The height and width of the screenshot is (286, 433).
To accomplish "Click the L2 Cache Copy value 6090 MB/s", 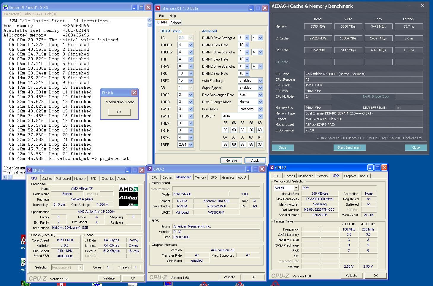I will point(378,50).
